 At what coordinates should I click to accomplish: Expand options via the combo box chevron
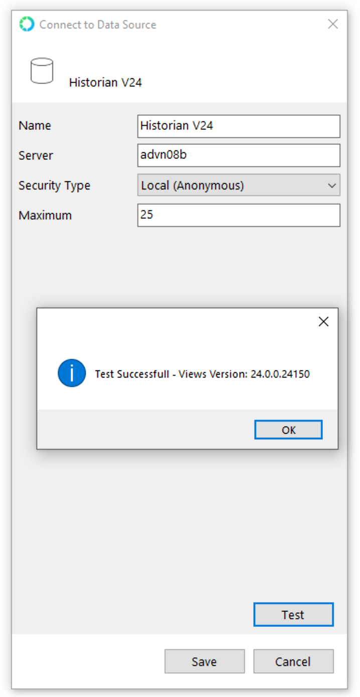[x=332, y=185]
